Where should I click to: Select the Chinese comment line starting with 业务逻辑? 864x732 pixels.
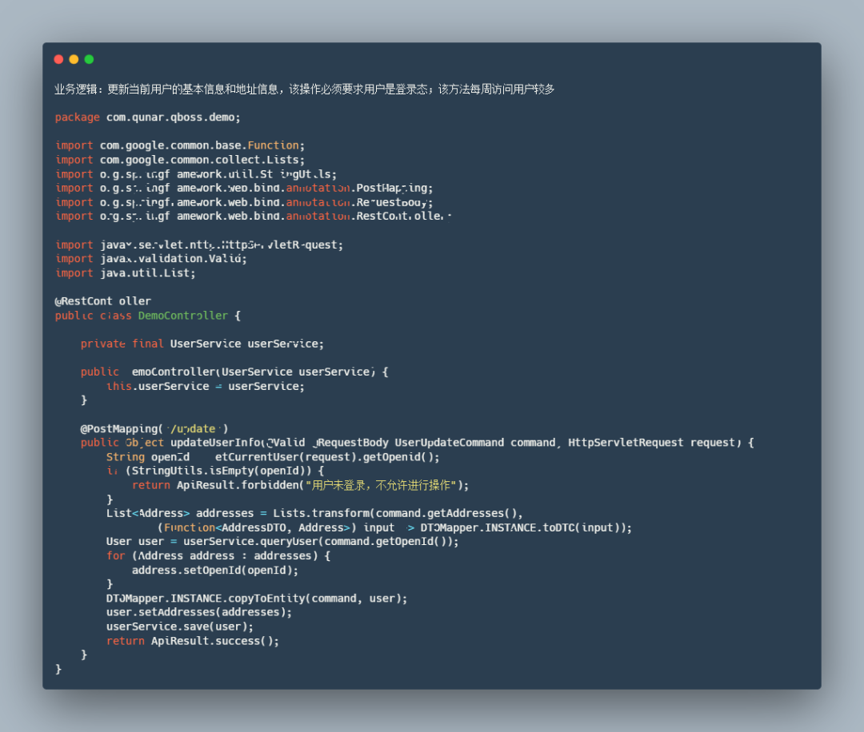click(304, 90)
